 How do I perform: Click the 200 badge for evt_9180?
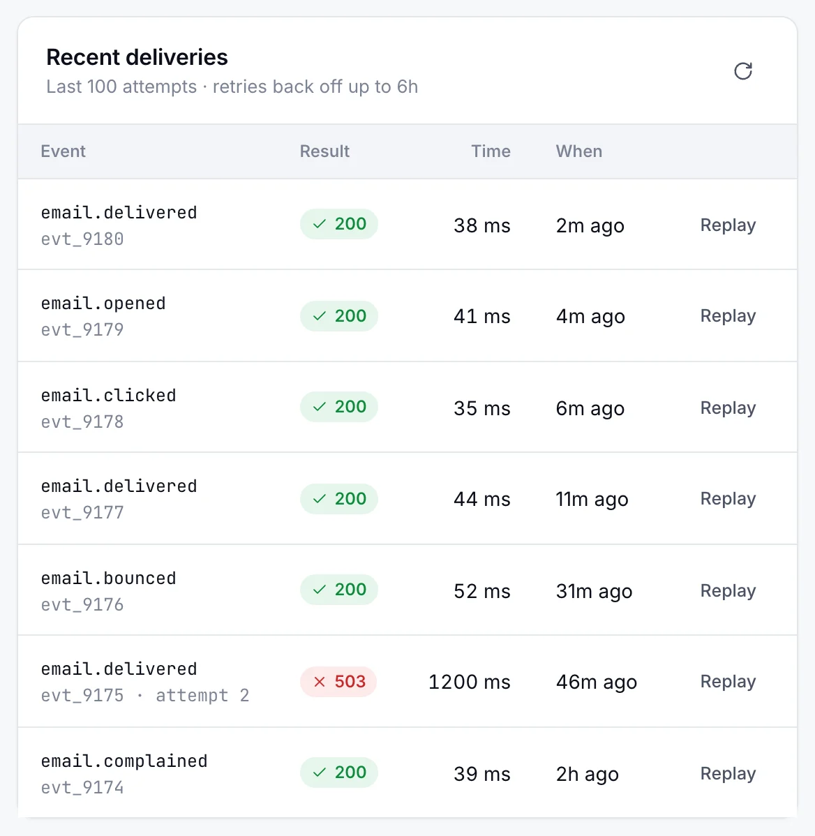339,224
